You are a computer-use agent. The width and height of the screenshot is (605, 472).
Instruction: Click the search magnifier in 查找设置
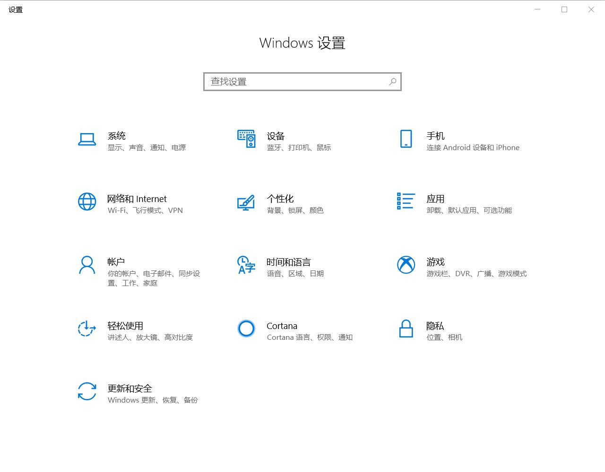click(x=392, y=82)
